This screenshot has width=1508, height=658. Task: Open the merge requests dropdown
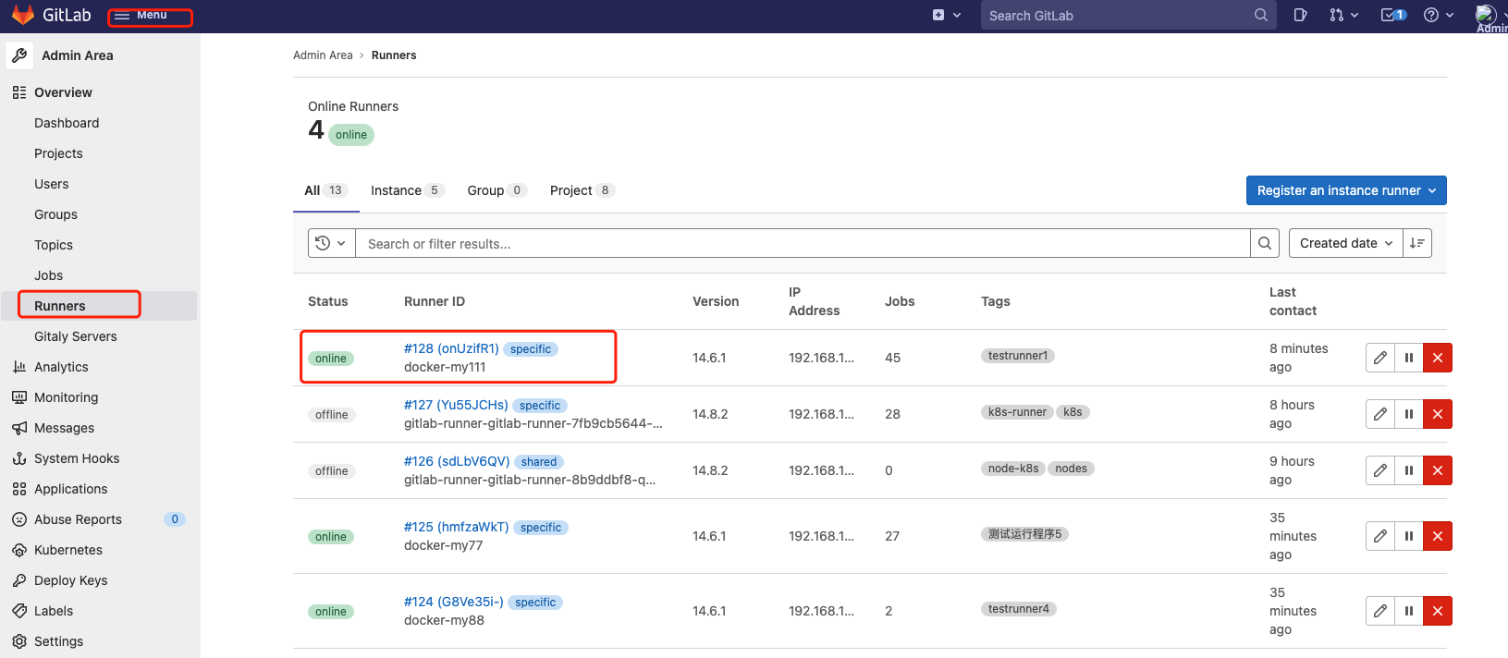pyautogui.click(x=1343, y=15)
